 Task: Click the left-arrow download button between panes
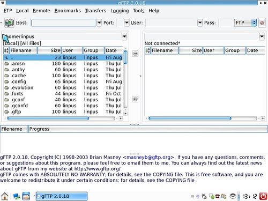click(135, 99)
